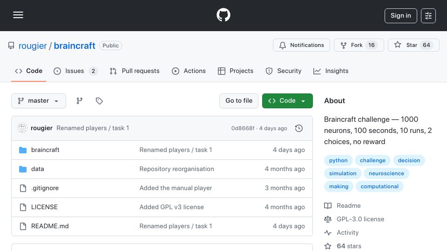
Task: Open the hamburger navigation menu
Action: click(x=18, y=15)
